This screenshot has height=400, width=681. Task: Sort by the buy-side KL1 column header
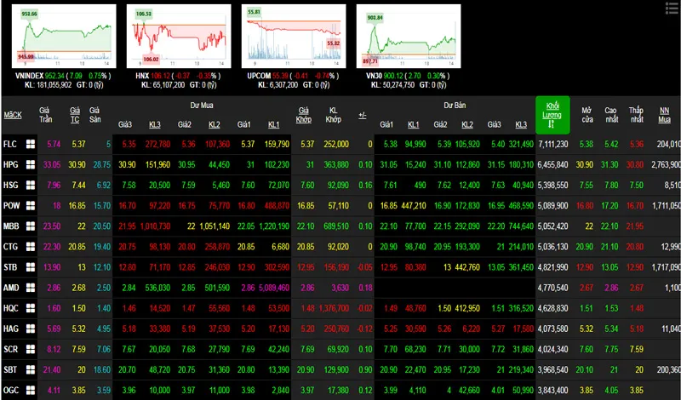tap(273, 124)
